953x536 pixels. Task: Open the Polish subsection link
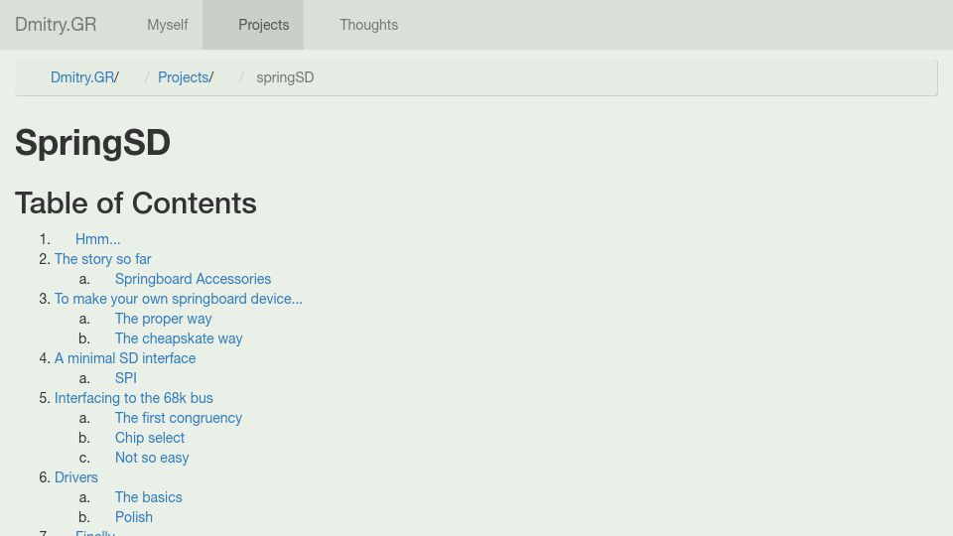pos(134,517)
